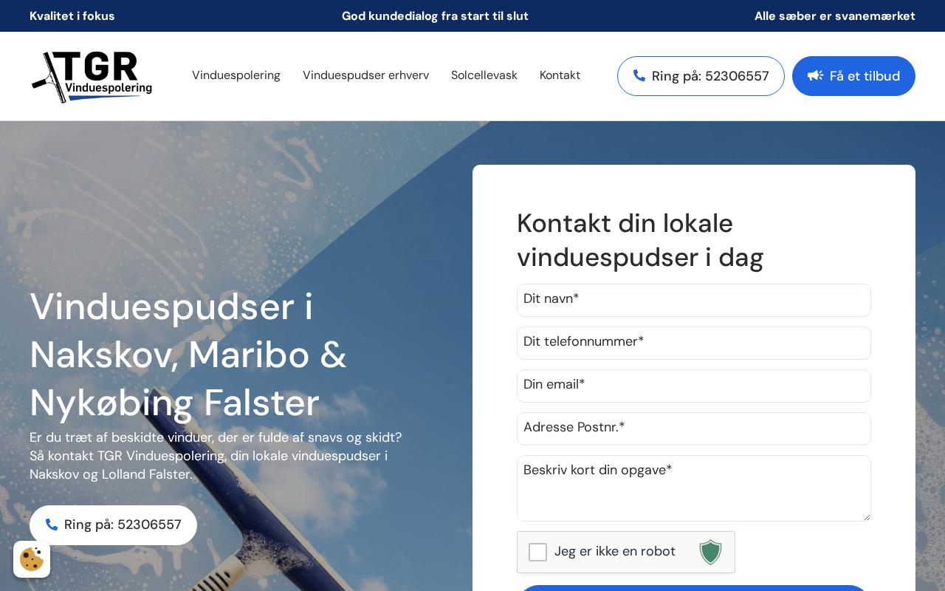This screenshot has width=945, height=591.
Task: Open the Vinduespolering menu item
Action: 236,75
